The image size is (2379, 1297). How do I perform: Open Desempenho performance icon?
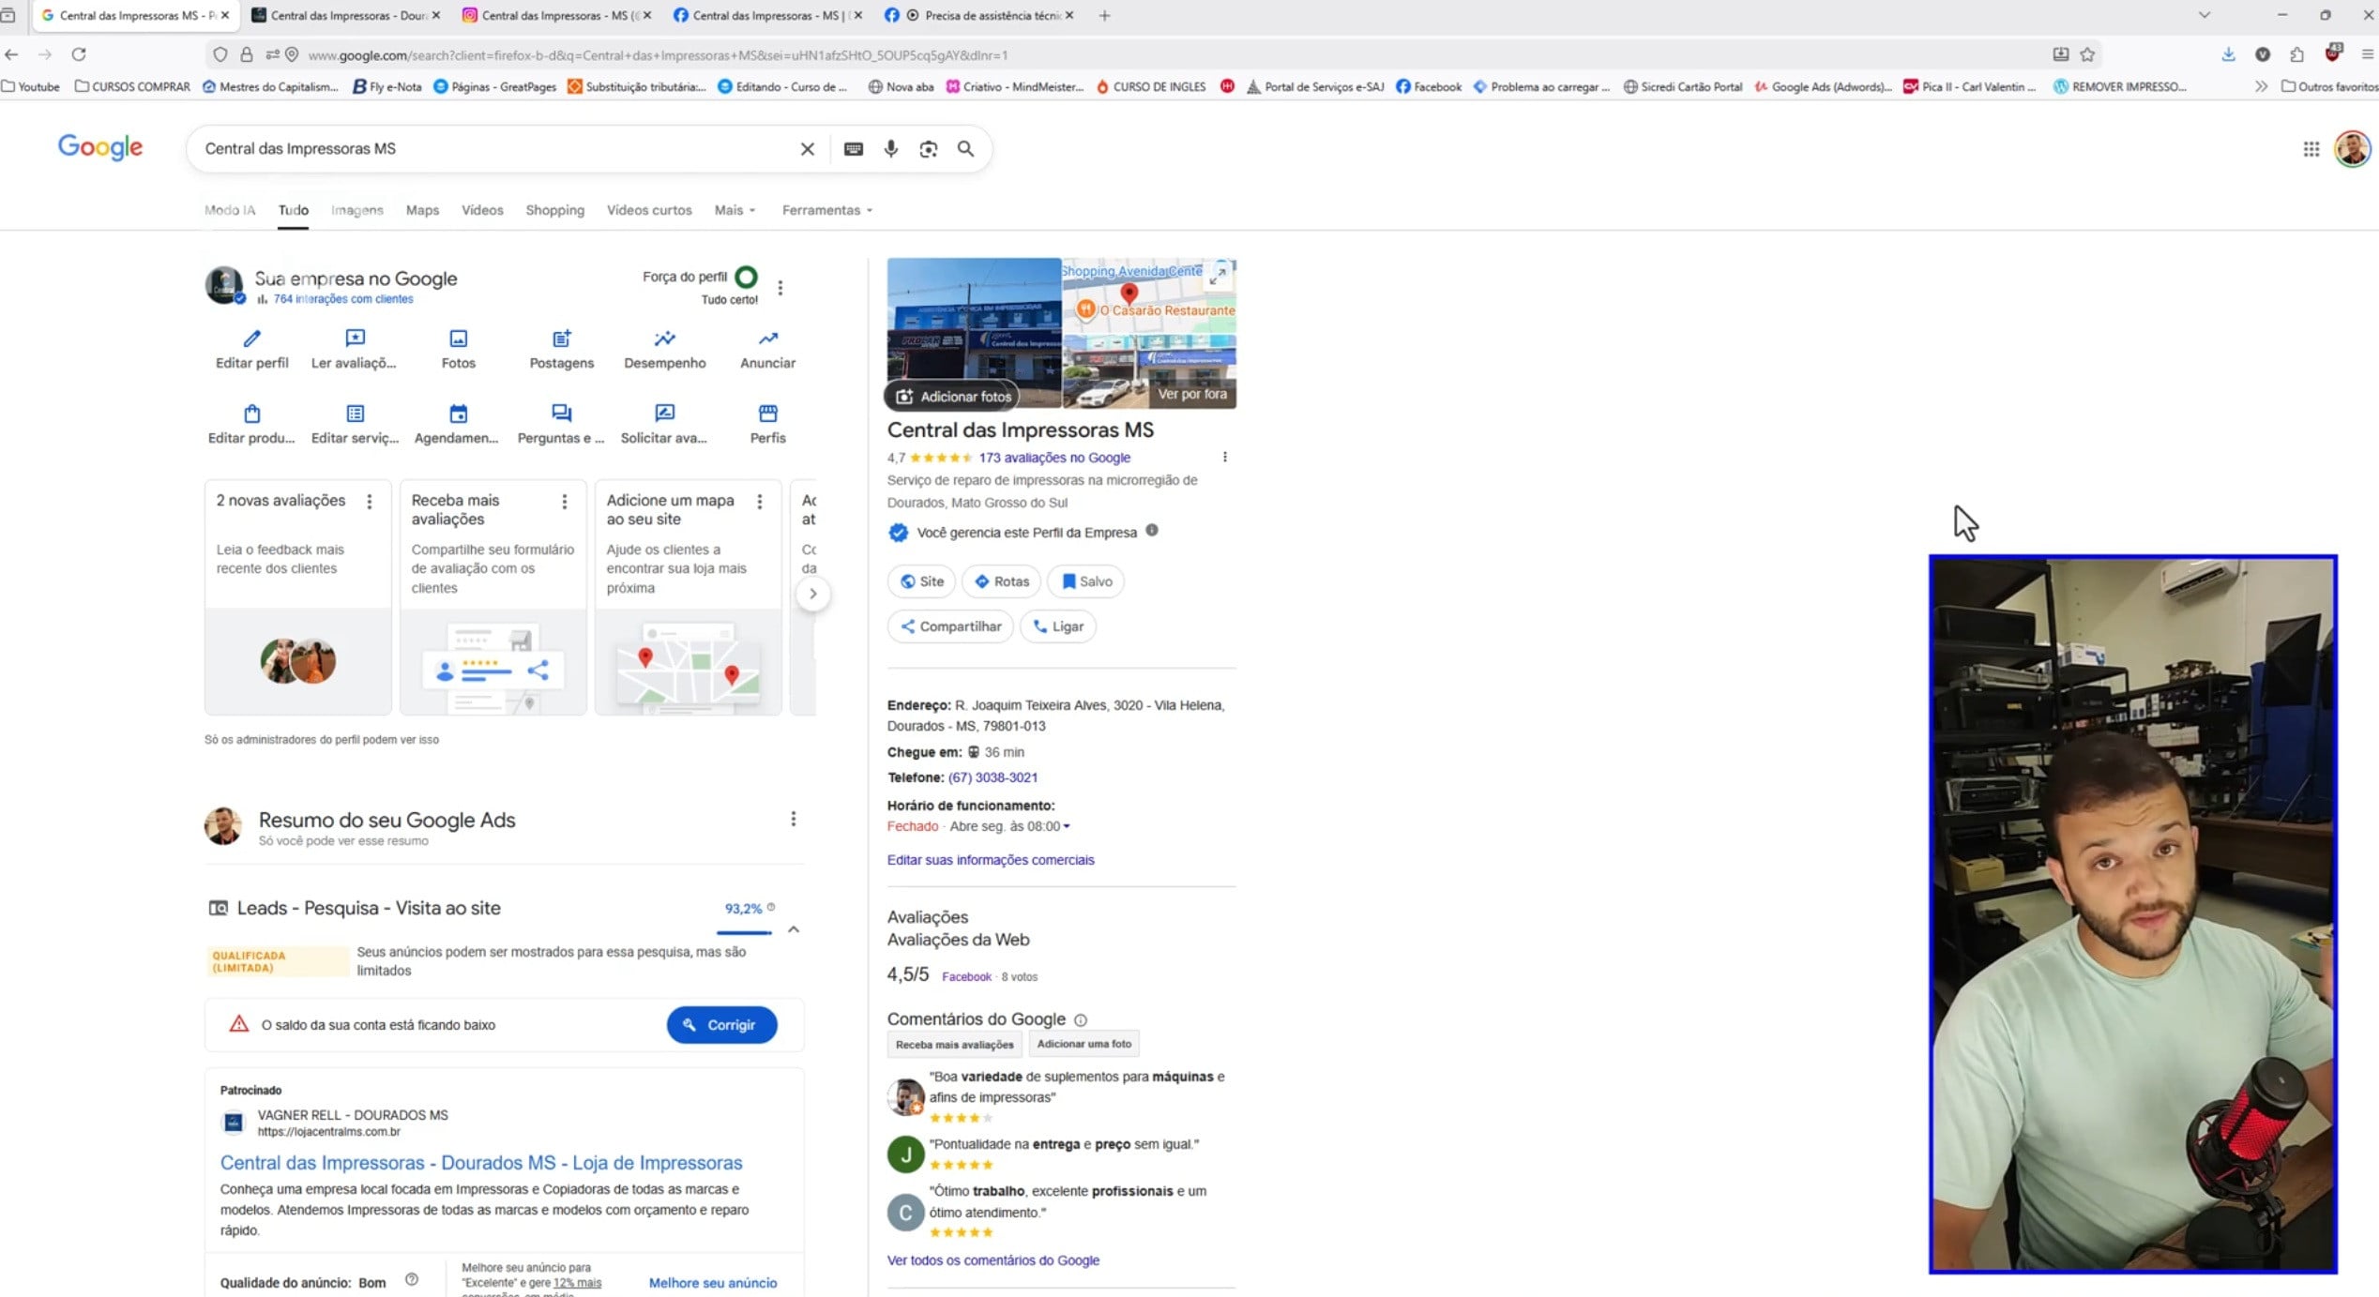664,339
